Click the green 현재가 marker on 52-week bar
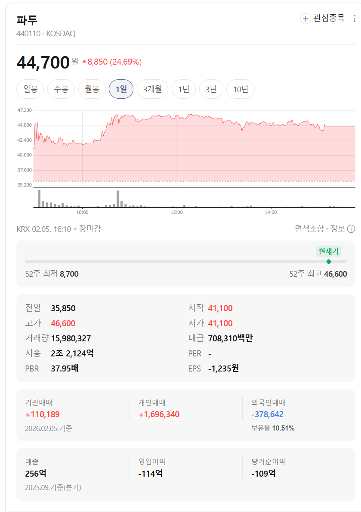Screen dimensions: 361x512 (x=329, y=262)
